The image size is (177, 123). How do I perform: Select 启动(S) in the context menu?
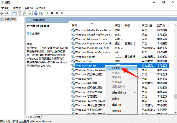117,68
